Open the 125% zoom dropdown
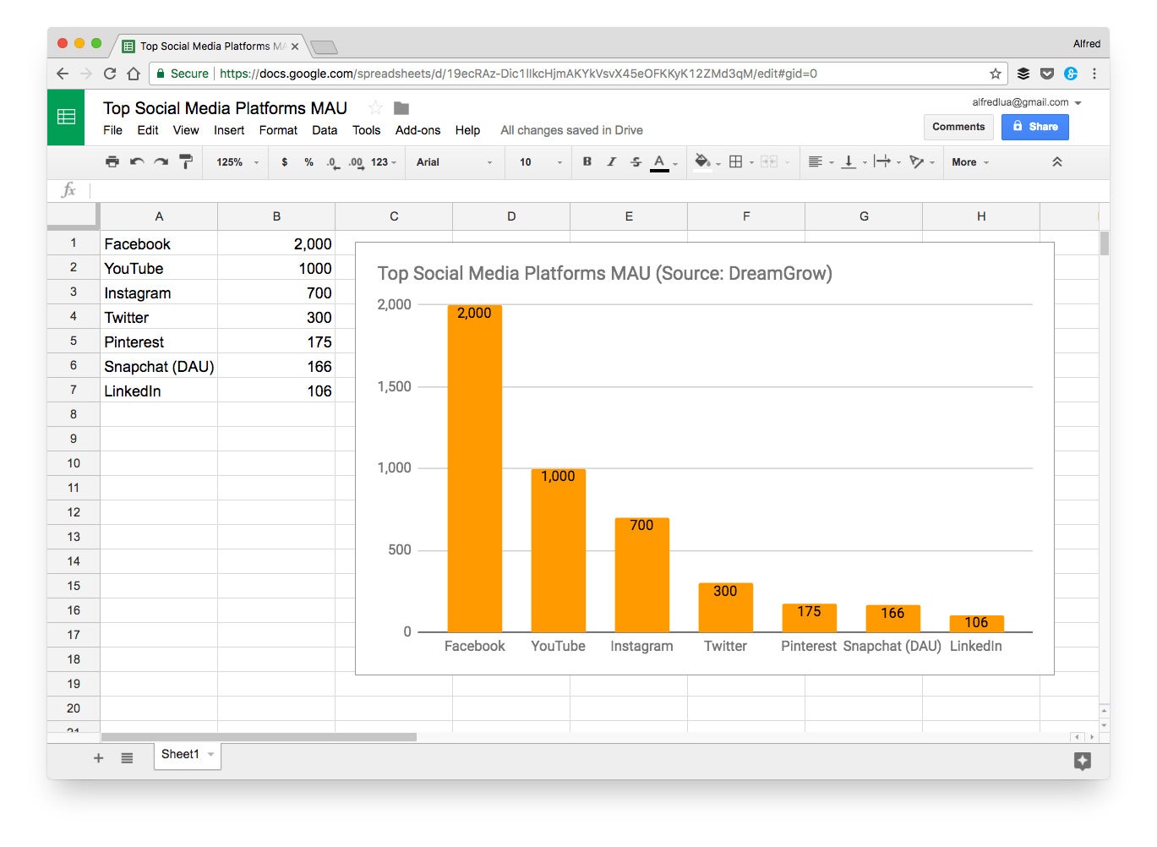The height and width of the screenshot is (847, 1157). click(x=237, y=162)
